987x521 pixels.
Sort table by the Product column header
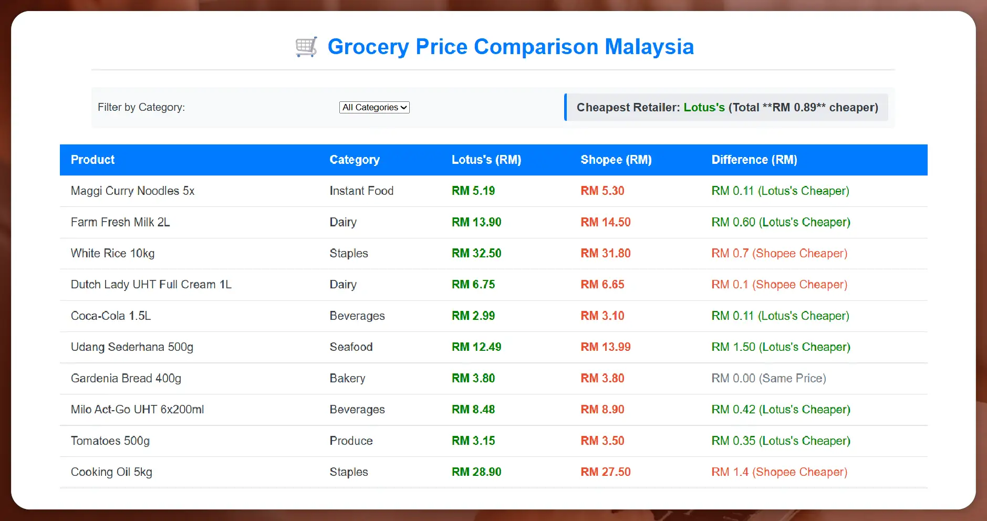pos(92,160)
